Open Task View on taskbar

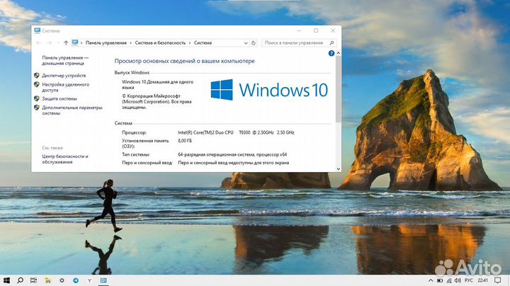tap(35, 280)
